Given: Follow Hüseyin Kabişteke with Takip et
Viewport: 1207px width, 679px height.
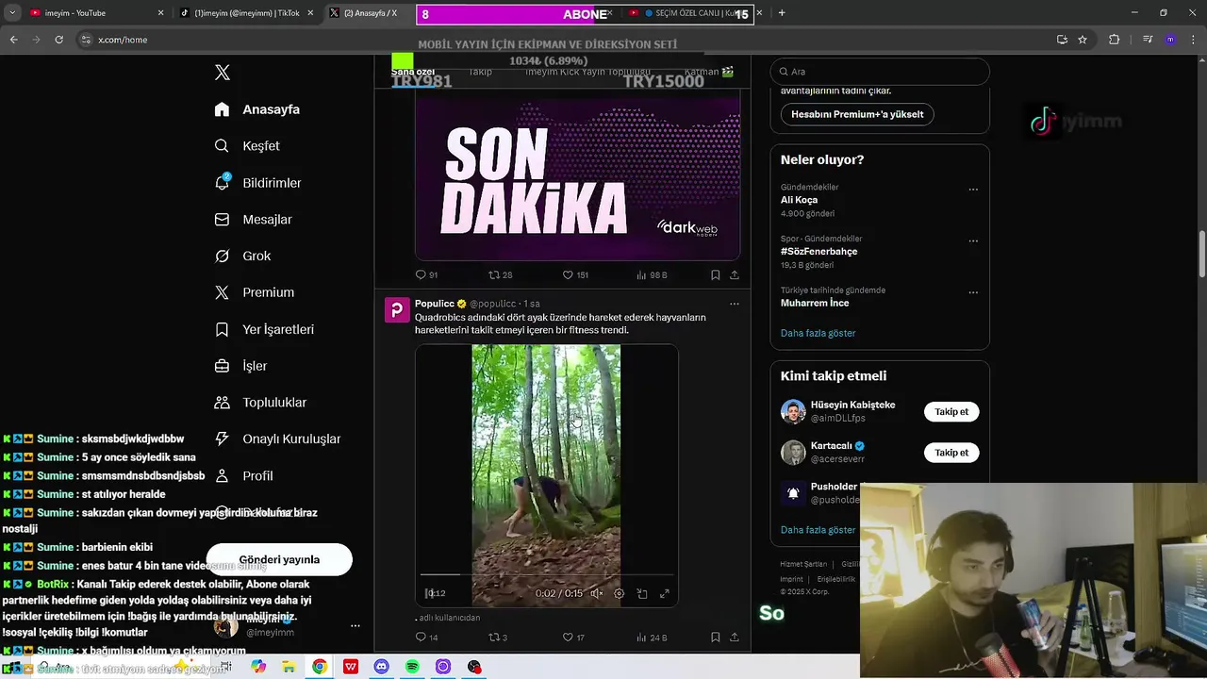Looking at the screenshot, I should point(951,412).
